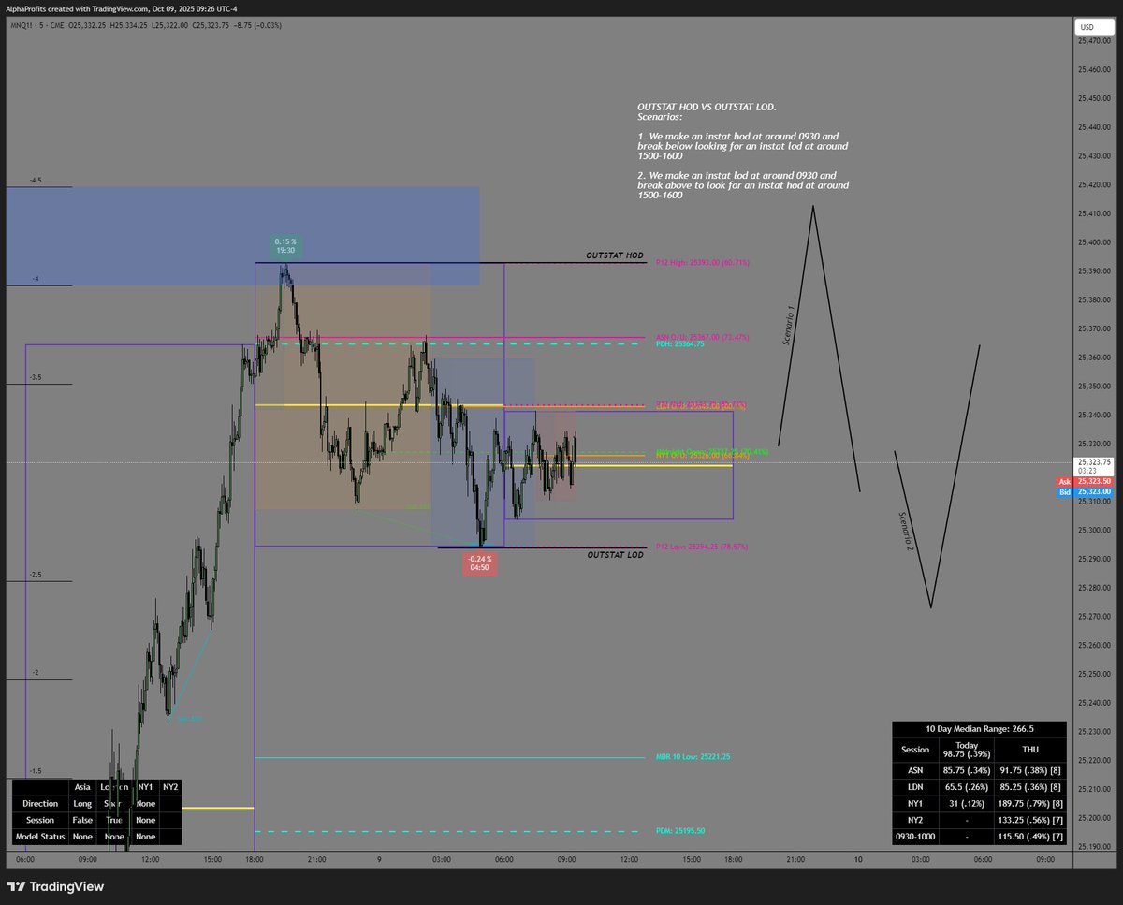Image resolution: width=1123 pixels, height=905 pixels.
Task: Click the -4.5 deviation level label
Action: point(35,180)
